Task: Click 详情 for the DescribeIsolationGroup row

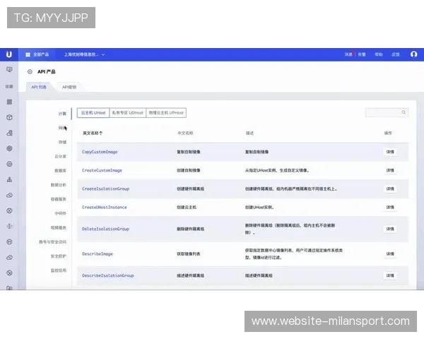Action: click(390, 275)
